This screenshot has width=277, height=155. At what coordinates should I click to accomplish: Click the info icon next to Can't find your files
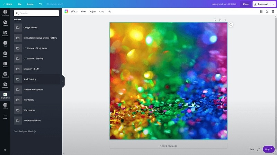coord(35,132)
